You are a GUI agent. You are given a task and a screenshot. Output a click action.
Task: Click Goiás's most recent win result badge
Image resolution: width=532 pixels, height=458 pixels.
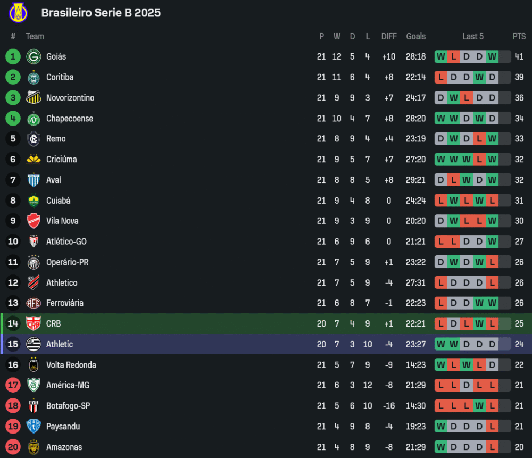[492, 56]
